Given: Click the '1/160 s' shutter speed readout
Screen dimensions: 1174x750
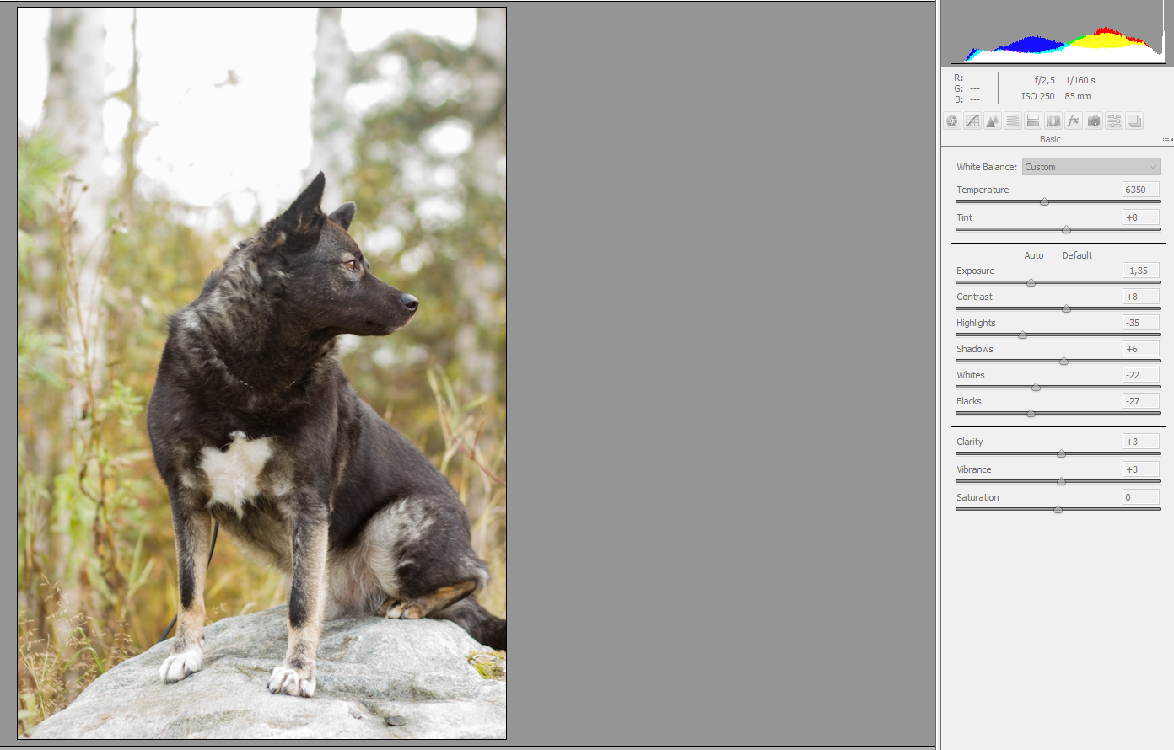Looking at the screenshot, I should (x=1080, y=80).
